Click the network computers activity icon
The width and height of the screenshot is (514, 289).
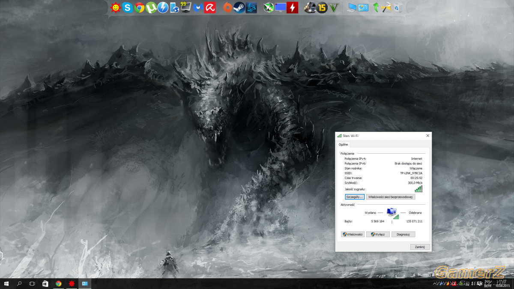[392, 213]
